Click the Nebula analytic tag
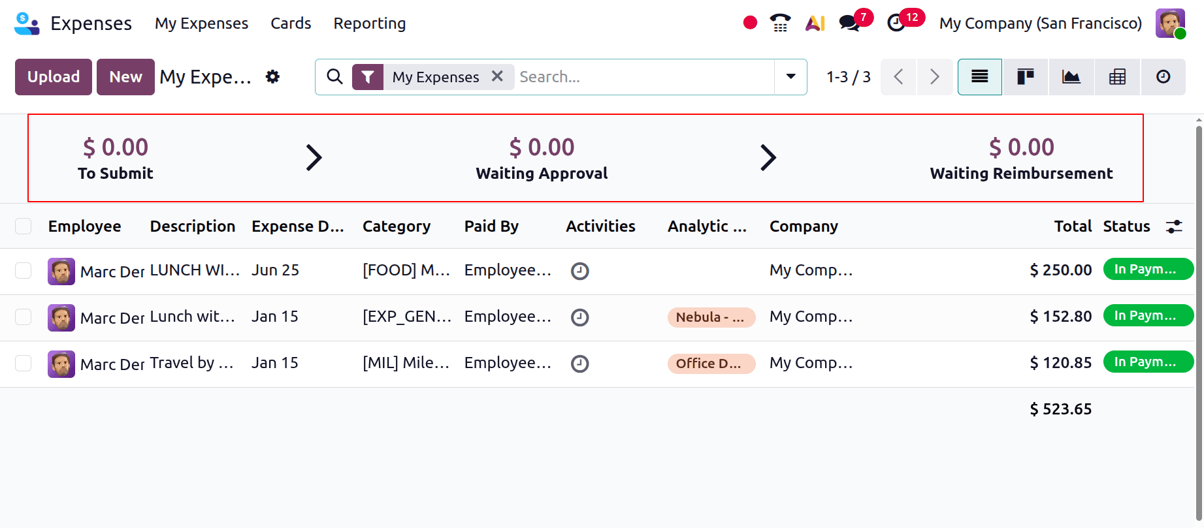The height and width of the screenshot is (528, 1204). [711, 317]
